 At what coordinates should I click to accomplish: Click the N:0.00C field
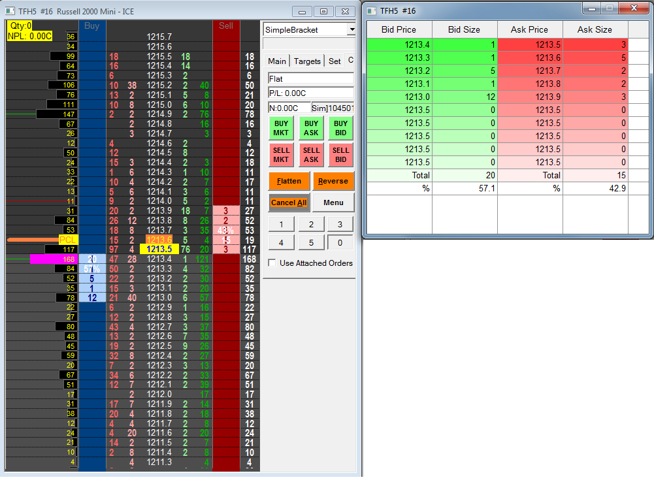289,108
